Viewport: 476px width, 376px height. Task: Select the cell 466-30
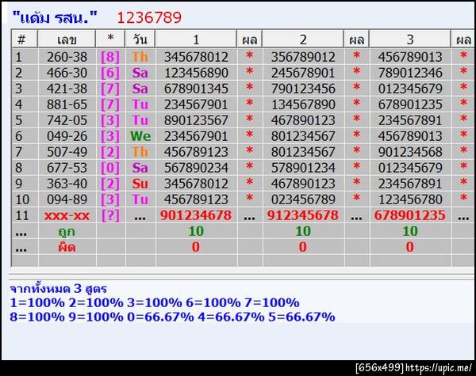click(x=67, y=73)
